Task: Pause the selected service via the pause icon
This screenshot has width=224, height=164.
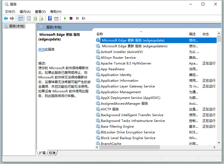Action: (77, 18)
